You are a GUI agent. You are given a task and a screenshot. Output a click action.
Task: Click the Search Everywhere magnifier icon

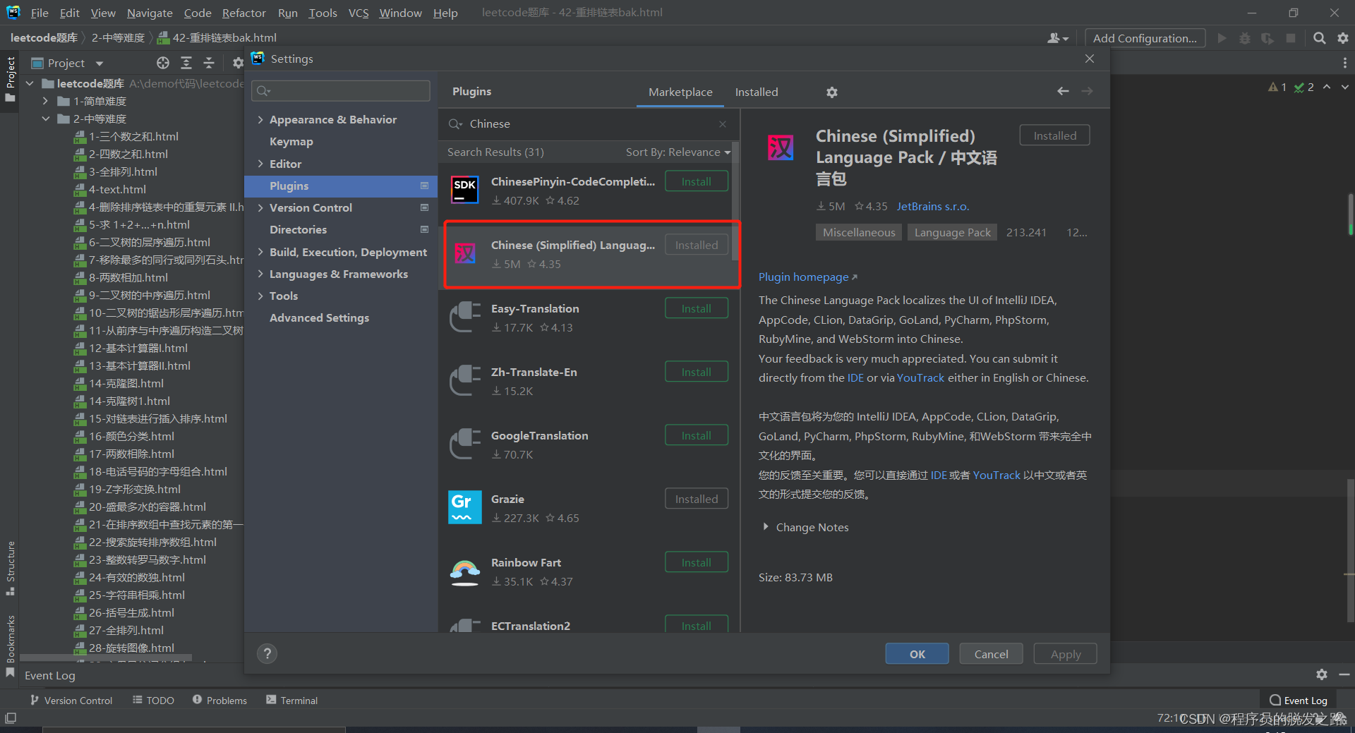pyautogui.click(x=1319, y=38)
